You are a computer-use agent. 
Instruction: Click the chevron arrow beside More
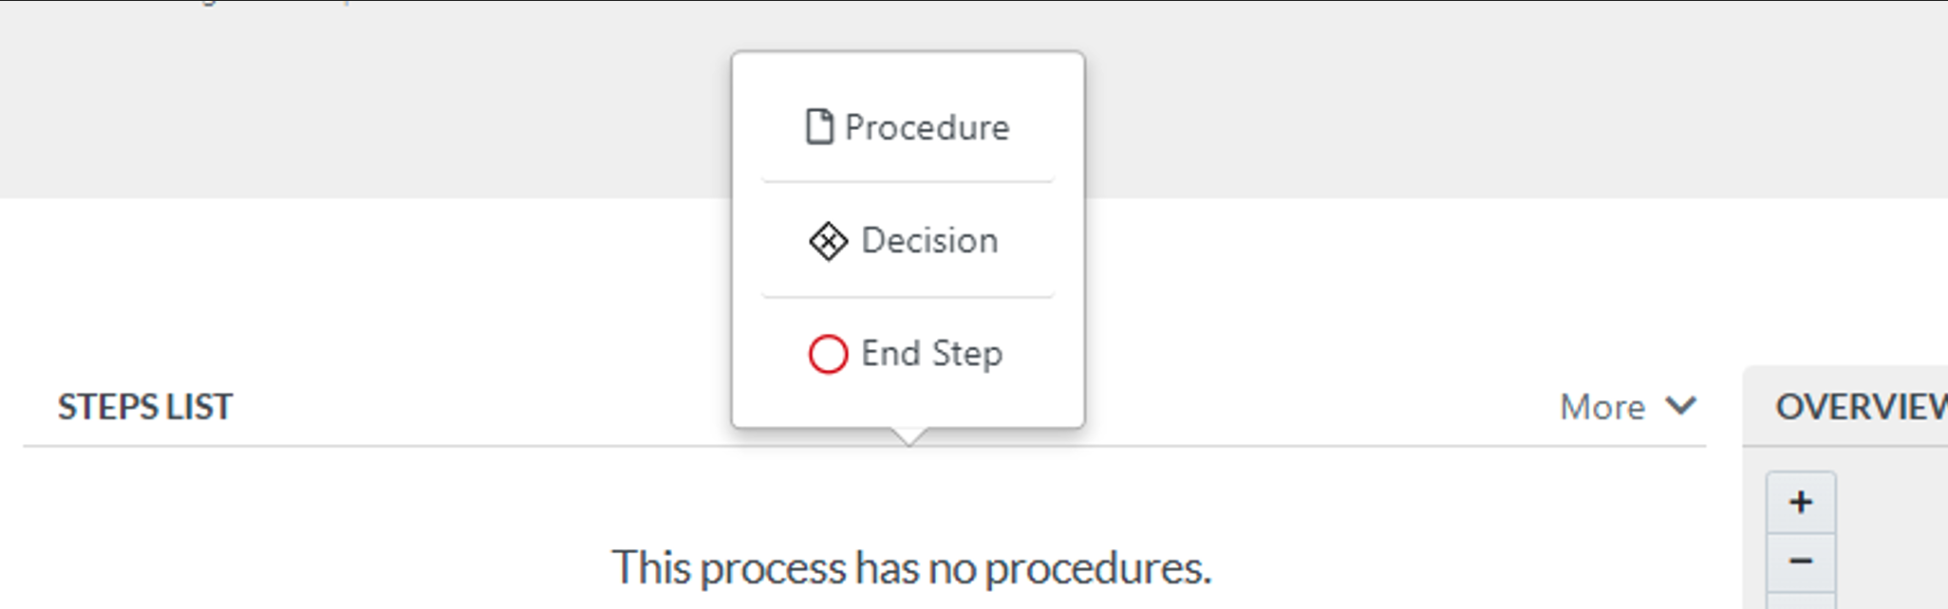[1681, 406]
